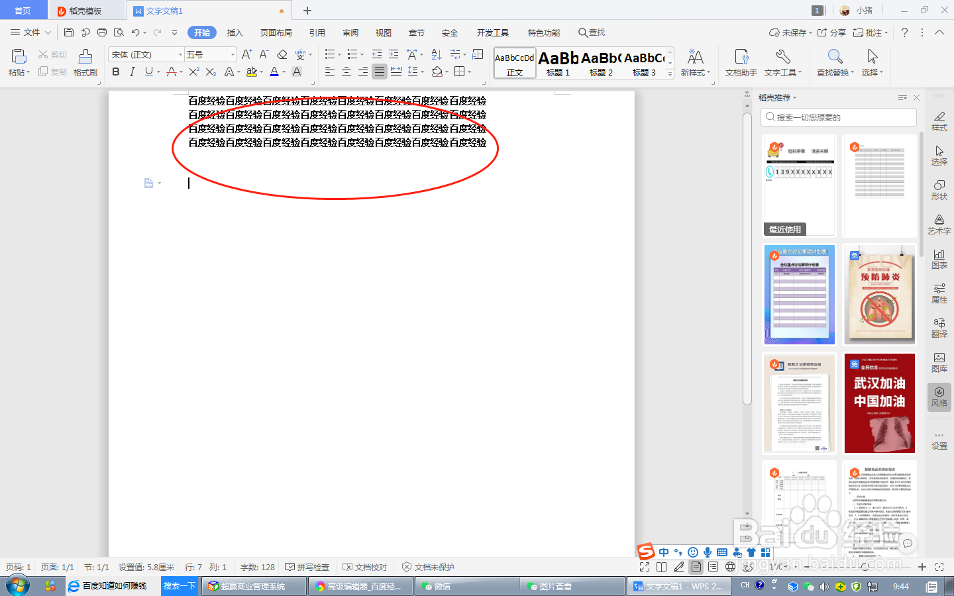Toggle Italic formatting
Screen dimensions: 954x596
(132, 72)
